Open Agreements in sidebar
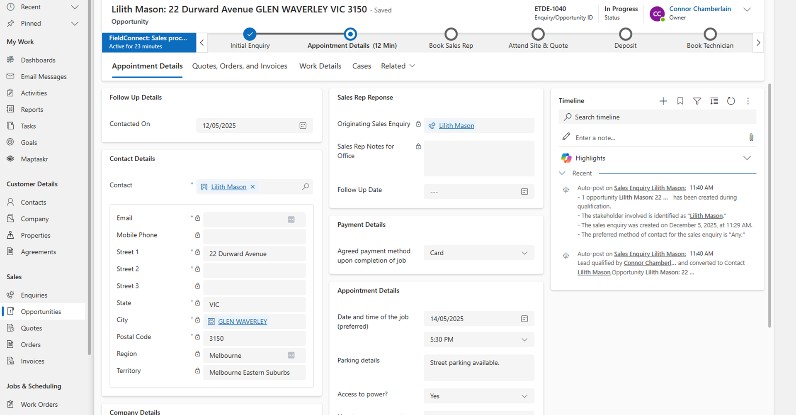This screenshot has height=415, width=796. 38,252
